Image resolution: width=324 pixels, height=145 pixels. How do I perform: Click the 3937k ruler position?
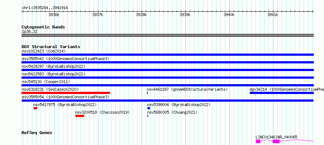[98, 15]
